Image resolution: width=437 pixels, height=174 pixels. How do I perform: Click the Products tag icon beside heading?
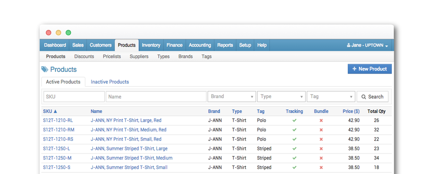45,69
